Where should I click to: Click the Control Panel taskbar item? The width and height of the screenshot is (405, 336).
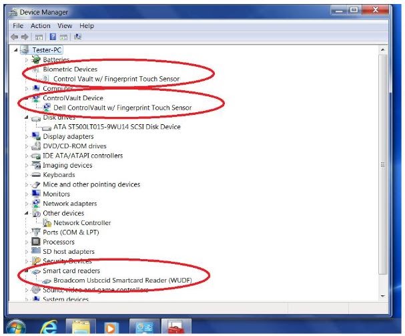tap(144, 327)
